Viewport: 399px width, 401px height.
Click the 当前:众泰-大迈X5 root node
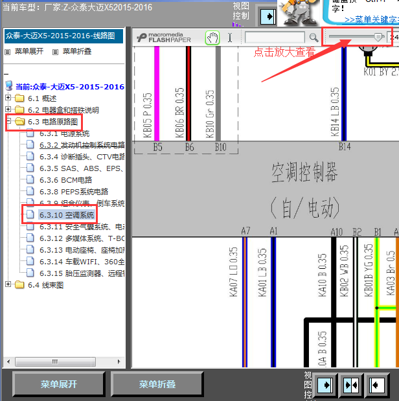[69, 87]
